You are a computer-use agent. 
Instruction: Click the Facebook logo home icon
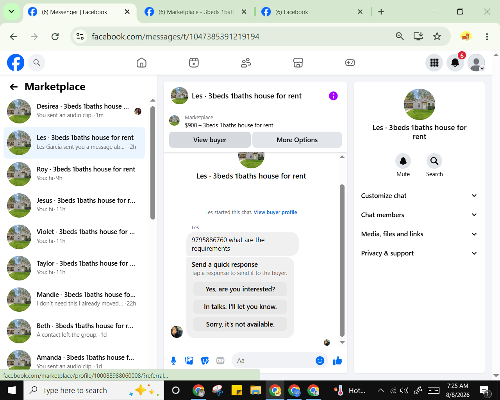[x=16, y=62]
